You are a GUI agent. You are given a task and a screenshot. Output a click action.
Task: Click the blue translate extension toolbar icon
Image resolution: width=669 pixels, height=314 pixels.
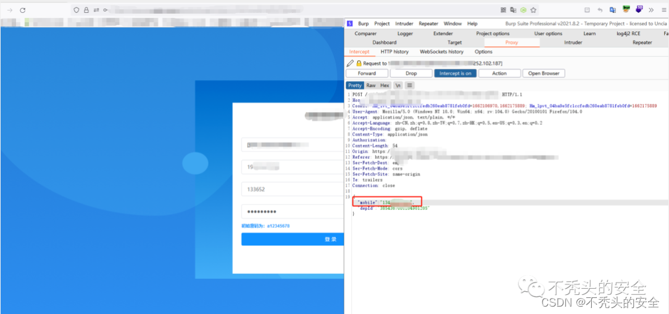tap(613, 10)
